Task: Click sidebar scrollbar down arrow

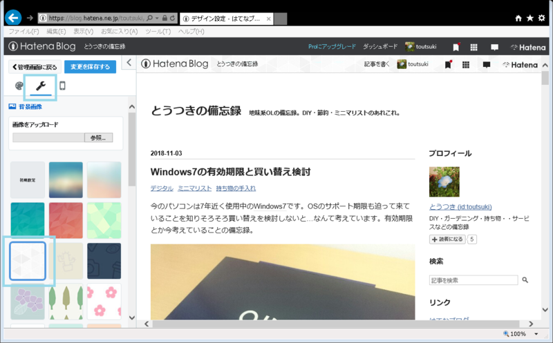Action: tap(132, 317)
